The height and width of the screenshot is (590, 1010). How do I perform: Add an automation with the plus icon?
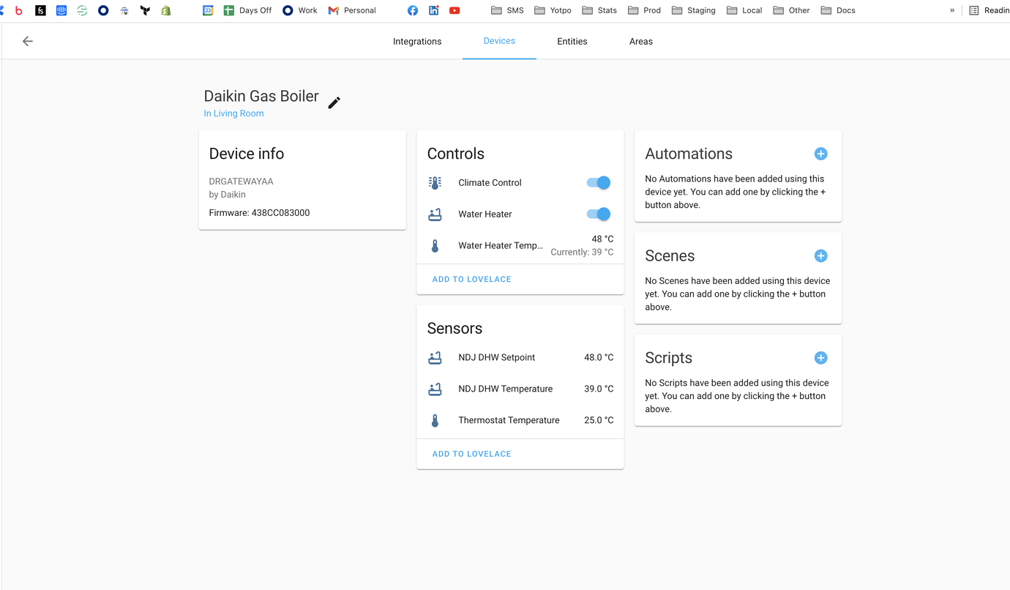point(820,154)
